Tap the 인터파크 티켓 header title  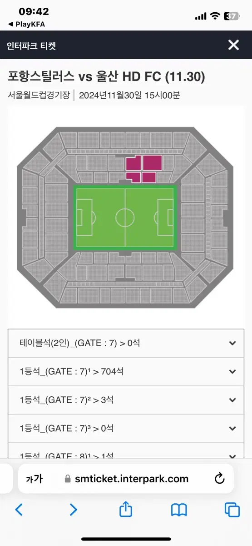point(31,45)
